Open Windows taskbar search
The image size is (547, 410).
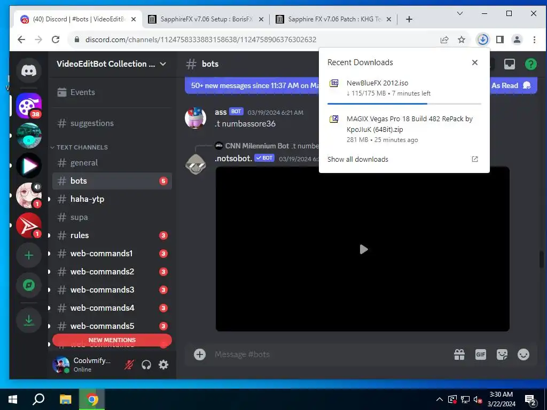[38, 399]
